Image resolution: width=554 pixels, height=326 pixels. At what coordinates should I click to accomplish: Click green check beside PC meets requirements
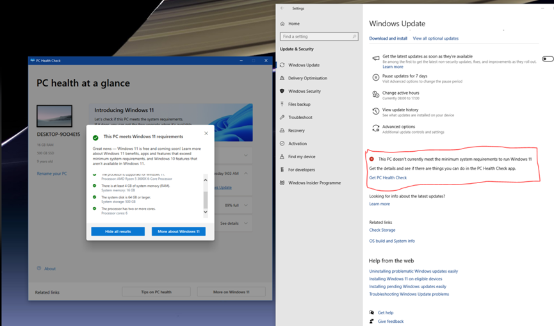point(95,138)
